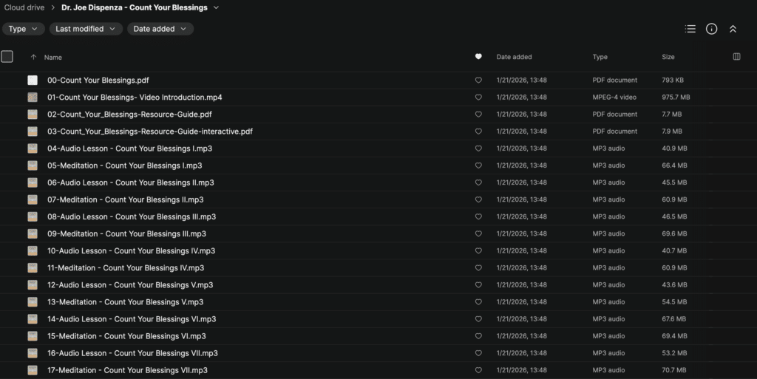This screenshot has height=379, width=757.
Task: Click the Video Introduction.mp4 file icon
Action: [x=33, y=97]
